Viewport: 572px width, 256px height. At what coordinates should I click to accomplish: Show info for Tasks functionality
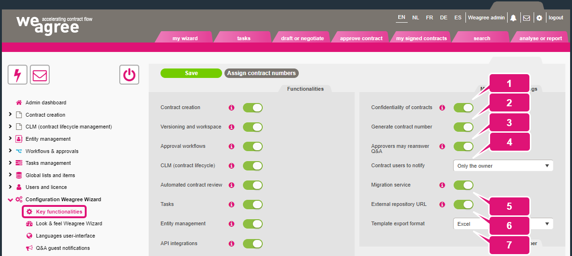coord(232,205)
